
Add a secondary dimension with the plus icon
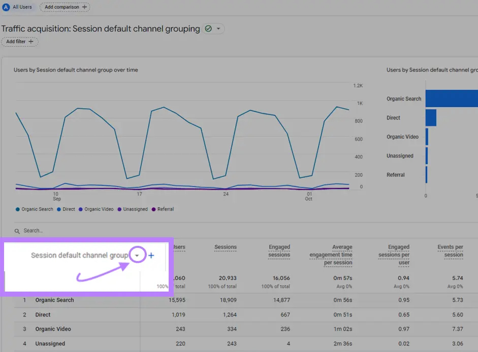151,255
